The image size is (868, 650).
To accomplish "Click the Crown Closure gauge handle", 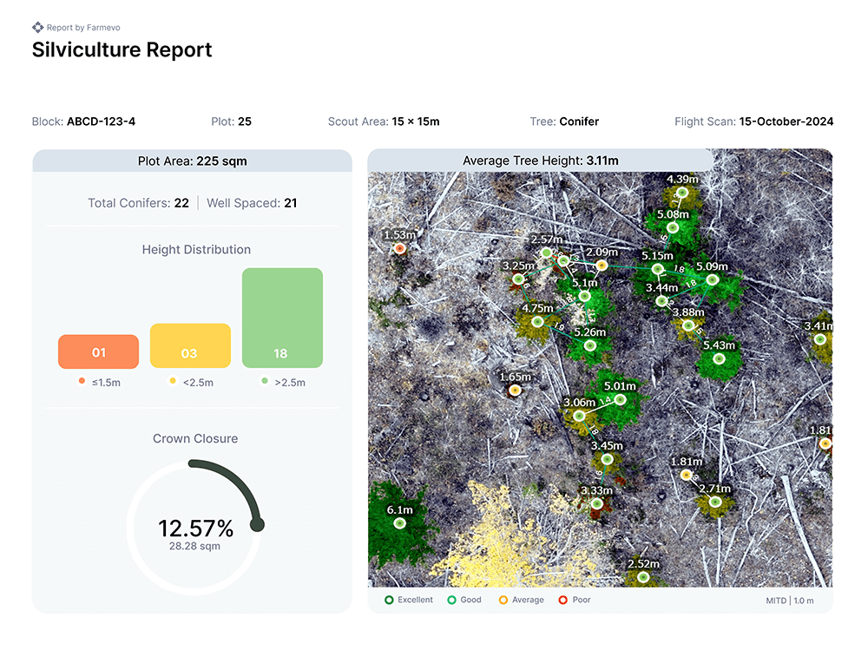I will click(257, 525).
